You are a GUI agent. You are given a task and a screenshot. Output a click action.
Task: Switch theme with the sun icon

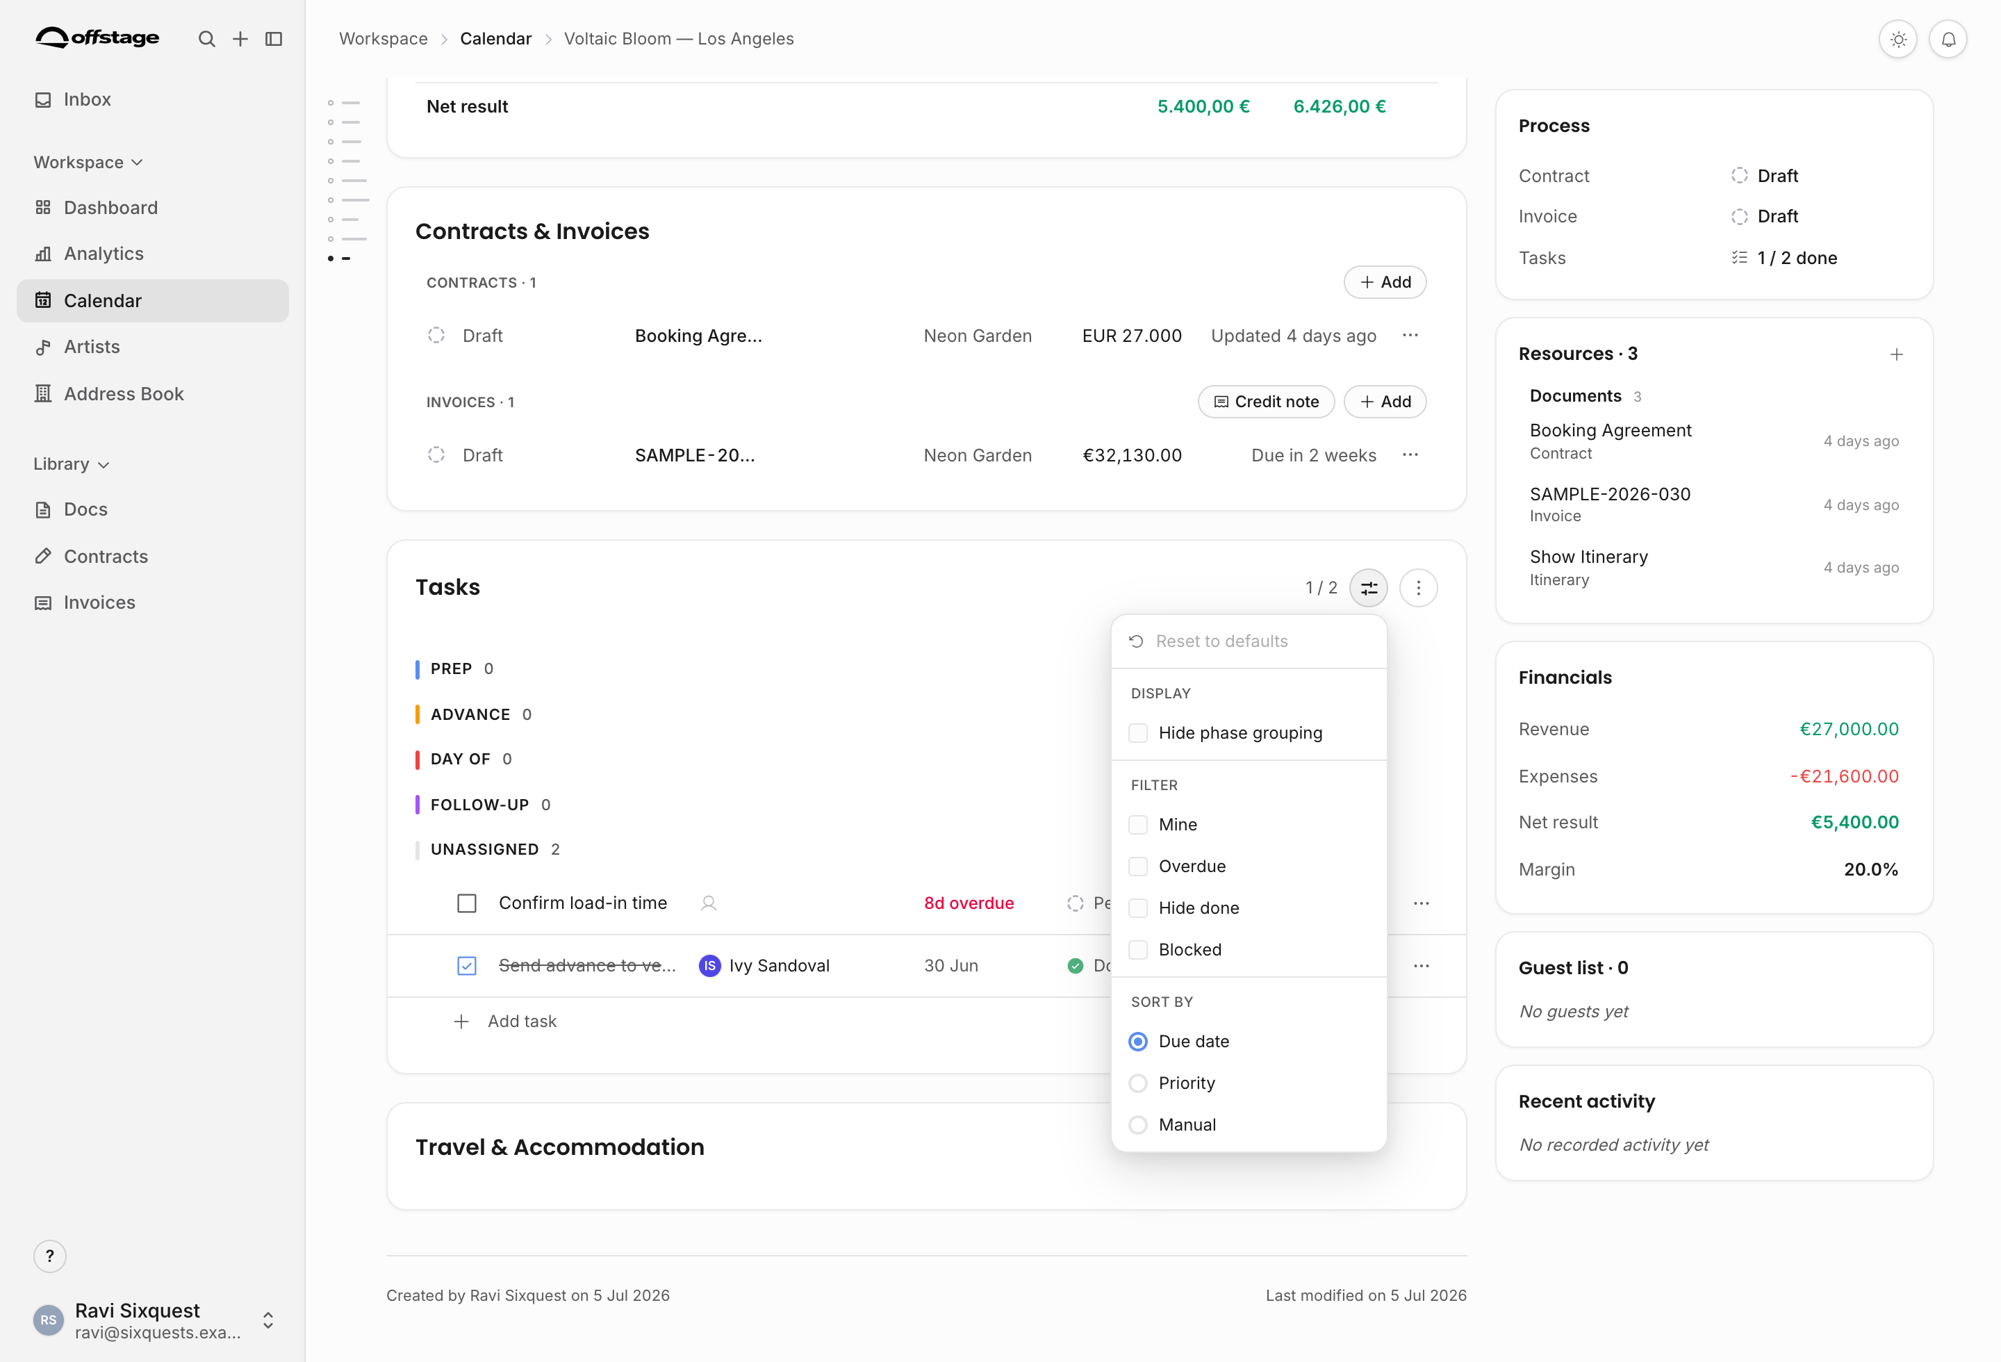pos(1897,39)
